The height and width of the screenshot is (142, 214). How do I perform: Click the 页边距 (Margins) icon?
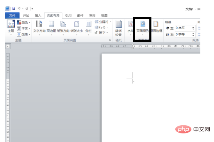pyautogui.click(x=51, y=24)
